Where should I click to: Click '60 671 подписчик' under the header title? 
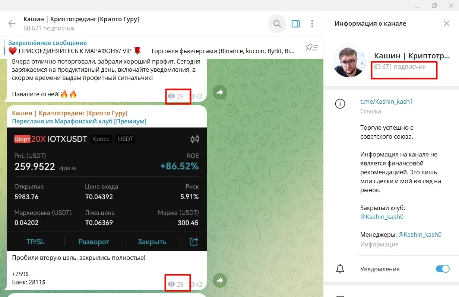tap(49, 28)
